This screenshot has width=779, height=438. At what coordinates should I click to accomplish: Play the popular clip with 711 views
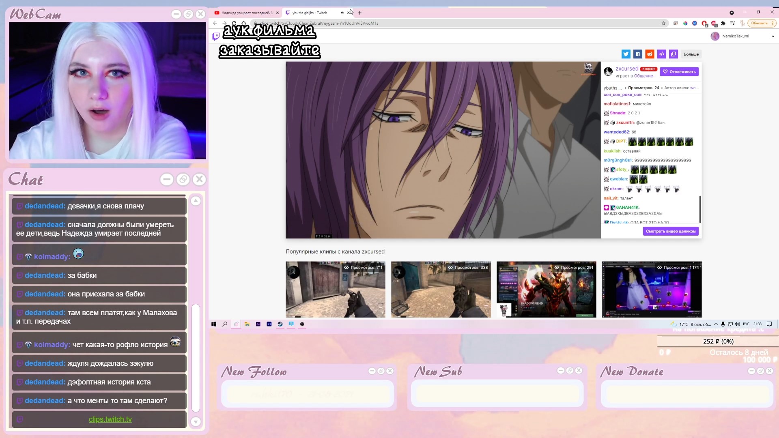(336, 289)
